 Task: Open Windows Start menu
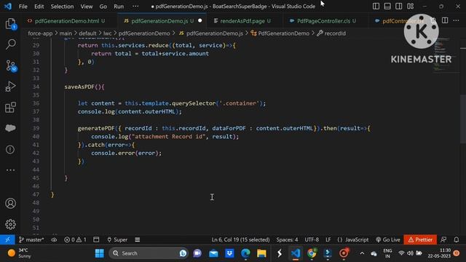[99, 253]
